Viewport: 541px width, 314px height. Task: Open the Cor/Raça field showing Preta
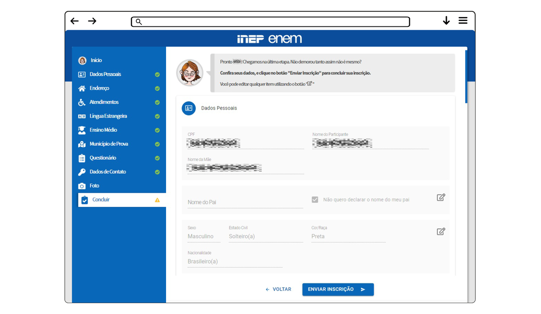click(348, 236)
